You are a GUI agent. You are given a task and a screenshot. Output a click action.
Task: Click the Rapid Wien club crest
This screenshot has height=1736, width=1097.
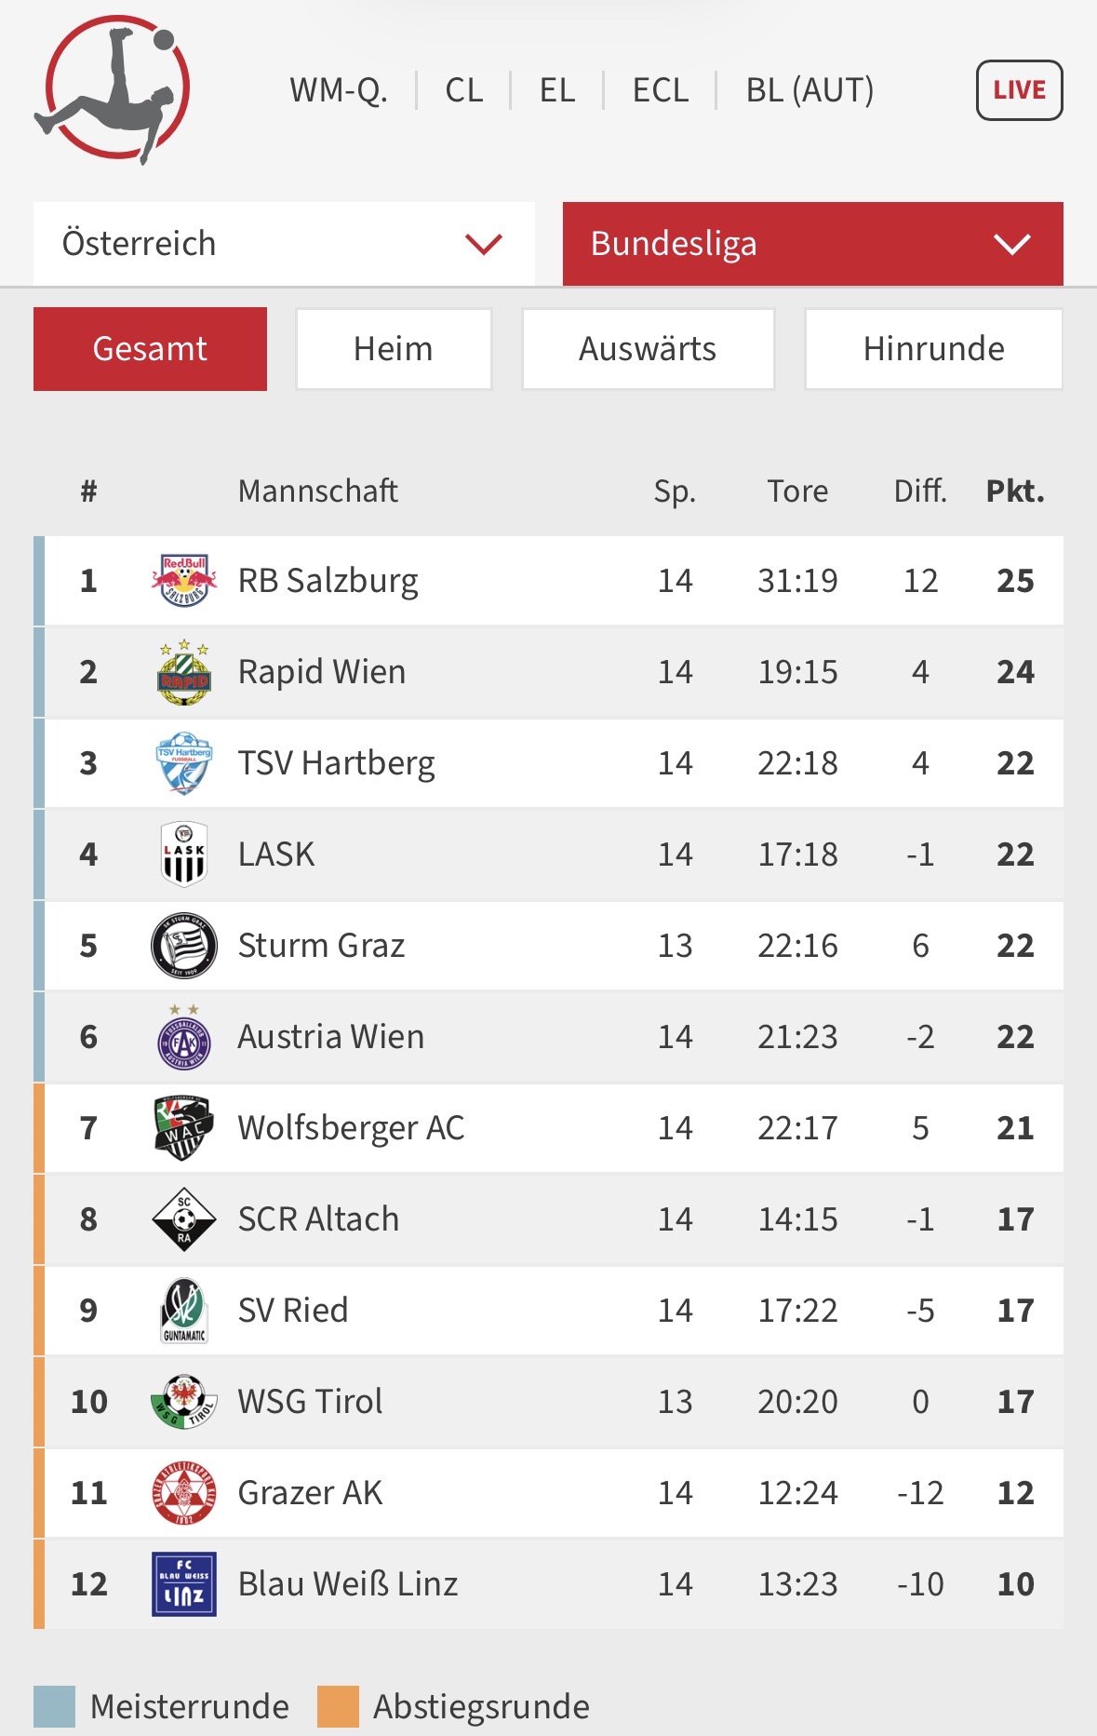184,672
